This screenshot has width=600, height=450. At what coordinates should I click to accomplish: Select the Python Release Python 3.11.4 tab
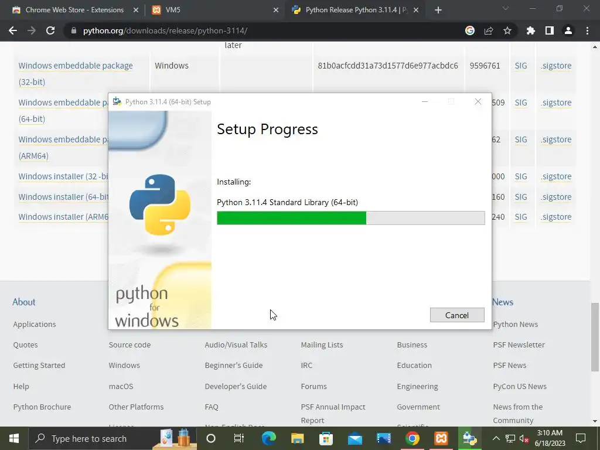(355, 10)
